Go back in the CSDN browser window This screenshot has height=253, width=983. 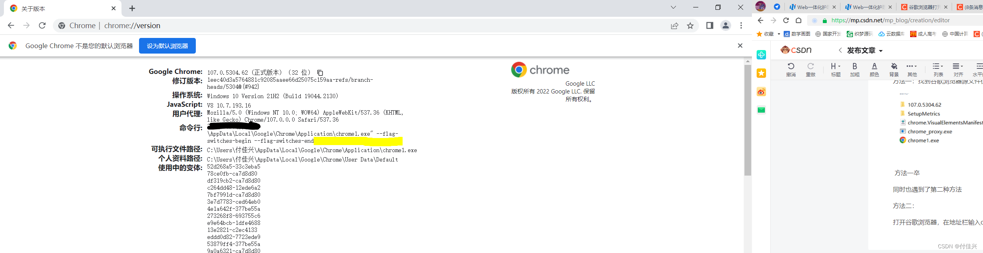coord(761,20)
